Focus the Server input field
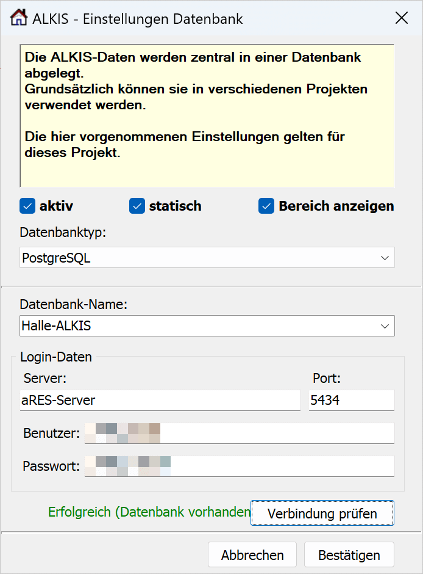 coord(160,401)
